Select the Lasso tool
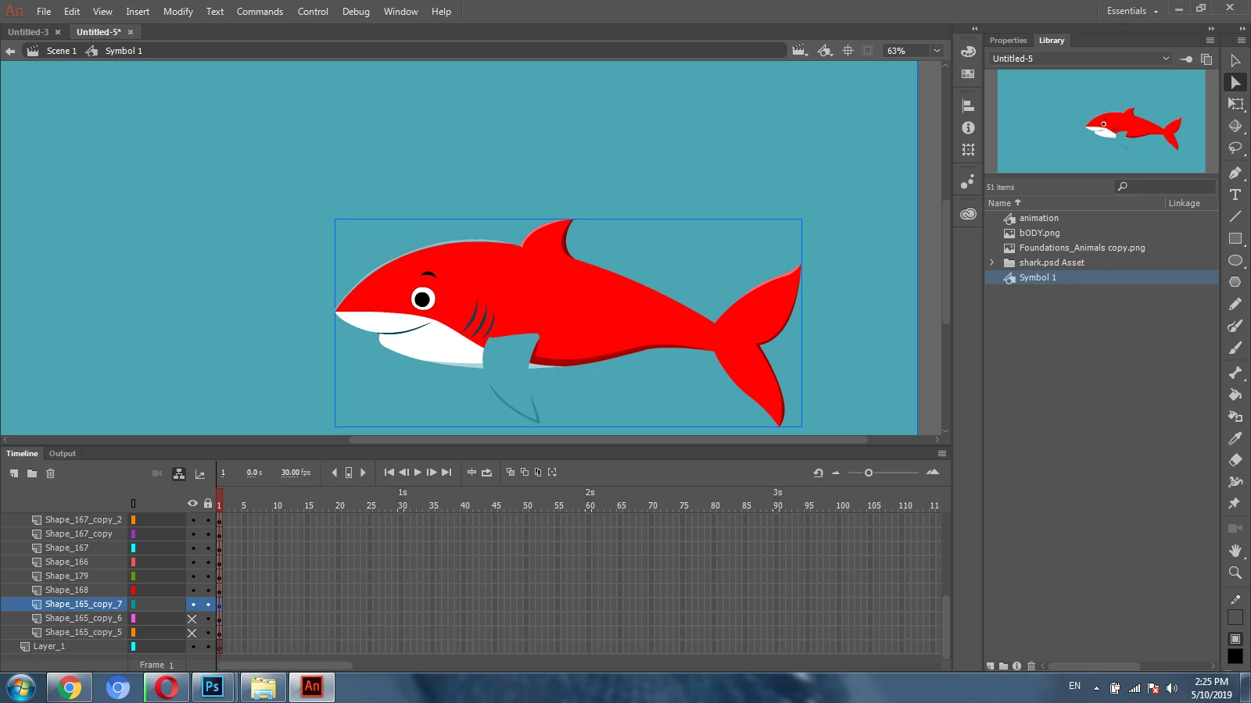This screenshot has width=1251, height=703. [1235, 148]
